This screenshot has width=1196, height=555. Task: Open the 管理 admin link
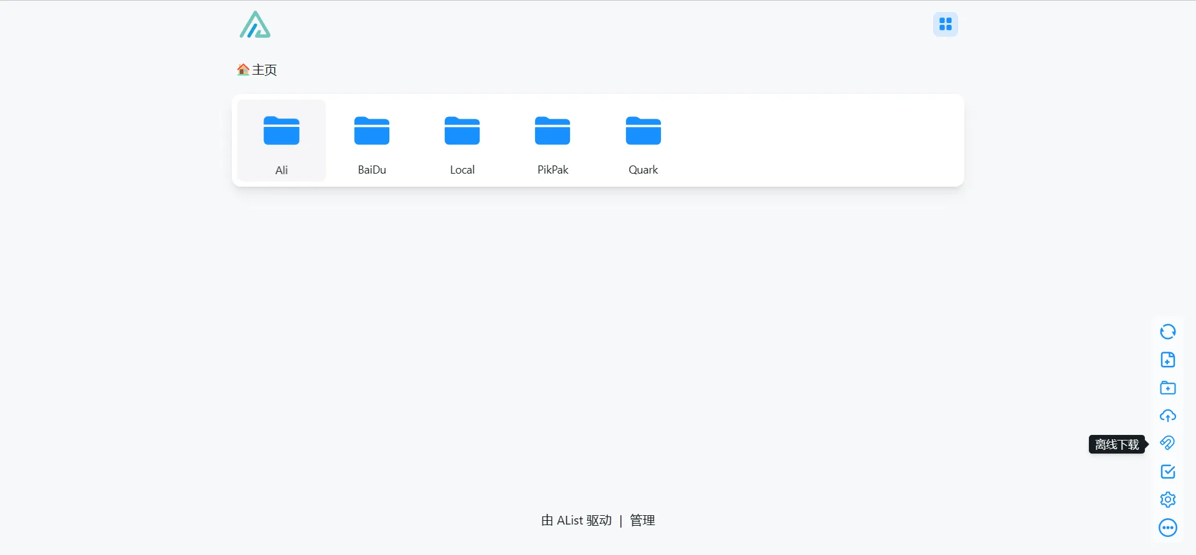pyautogui.click(x=642, y=520)
